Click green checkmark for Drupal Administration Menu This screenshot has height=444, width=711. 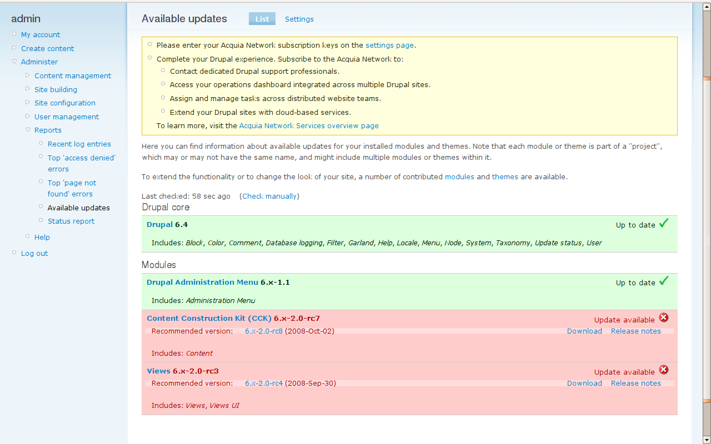[x=664, y=281]
